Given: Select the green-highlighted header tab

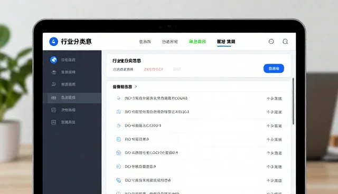Looking at the screenshot, I should coord(197,42).
